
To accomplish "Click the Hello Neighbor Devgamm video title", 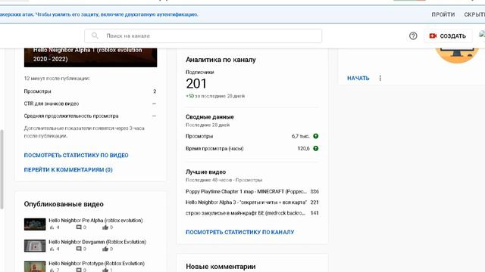I will point(97,242).
